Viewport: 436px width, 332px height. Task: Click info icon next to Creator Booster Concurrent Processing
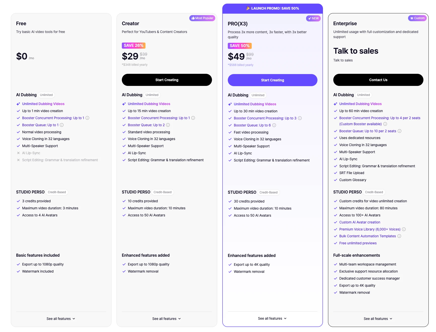[x=193, y=118]
